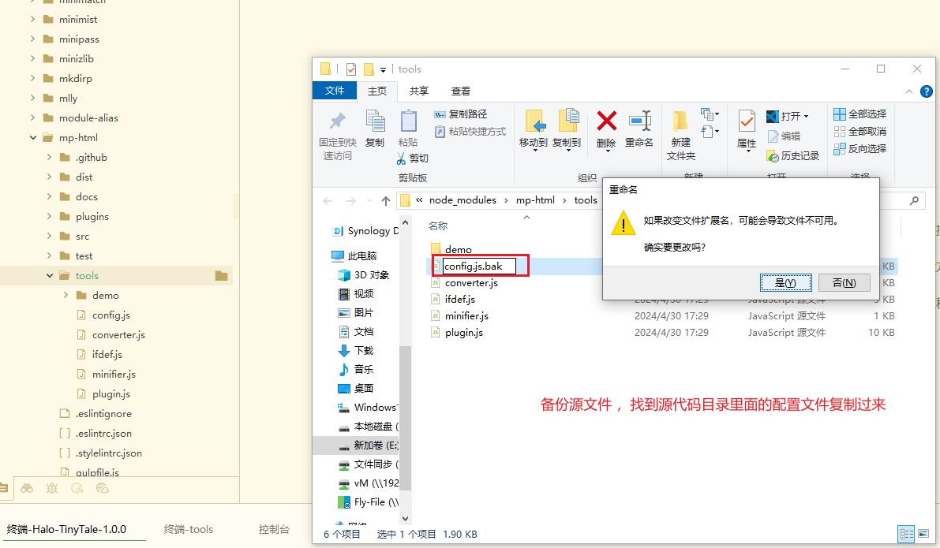
Task: Switch to 终端-tools tab
Action: [189, 529]
